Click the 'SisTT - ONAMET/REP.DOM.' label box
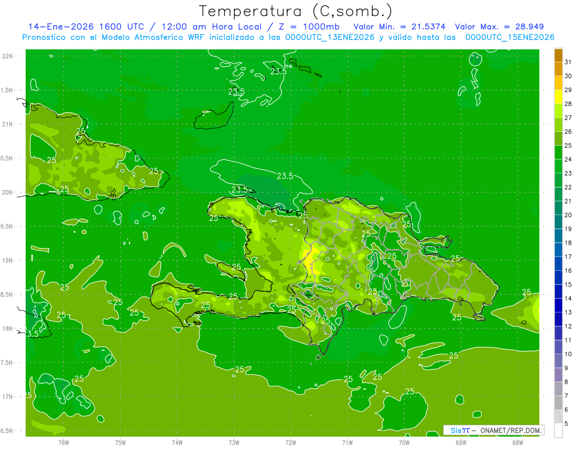 tap(493, 430)
